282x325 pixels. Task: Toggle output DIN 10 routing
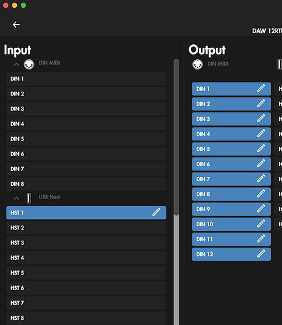click(x=231, y=224)
